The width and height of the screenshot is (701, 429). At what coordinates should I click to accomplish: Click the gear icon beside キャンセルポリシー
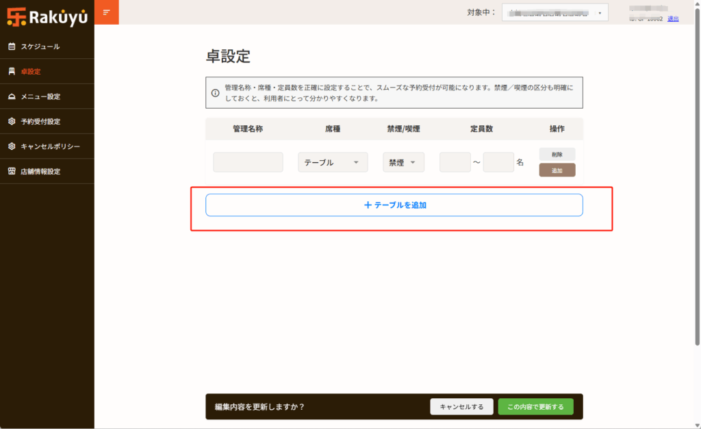(x=11, y=146)
